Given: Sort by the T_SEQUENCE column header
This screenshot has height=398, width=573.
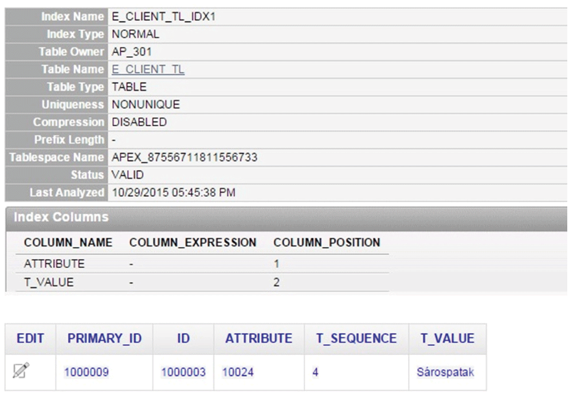Looking at the screenshot, I should pyautogui.click(x=356, y=338).
